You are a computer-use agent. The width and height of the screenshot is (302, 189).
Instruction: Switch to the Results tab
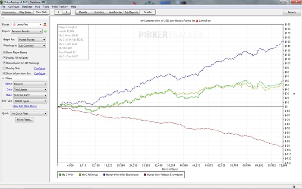pos(83,12)
